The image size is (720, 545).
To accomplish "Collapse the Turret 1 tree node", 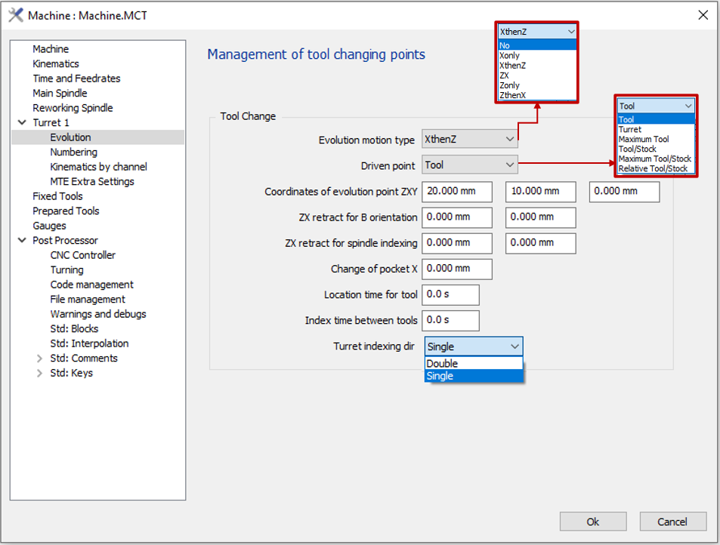I will pyautogui.click(x=21, y=122).
